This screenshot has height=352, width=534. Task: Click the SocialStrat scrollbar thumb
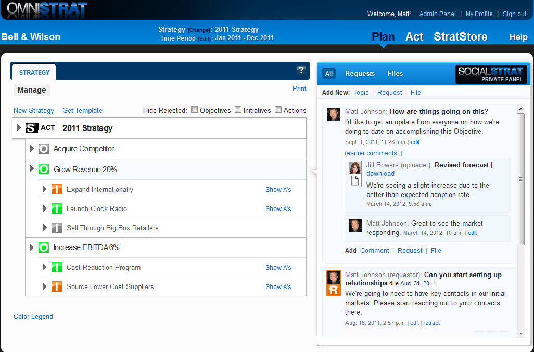click(x=520, y=179)
